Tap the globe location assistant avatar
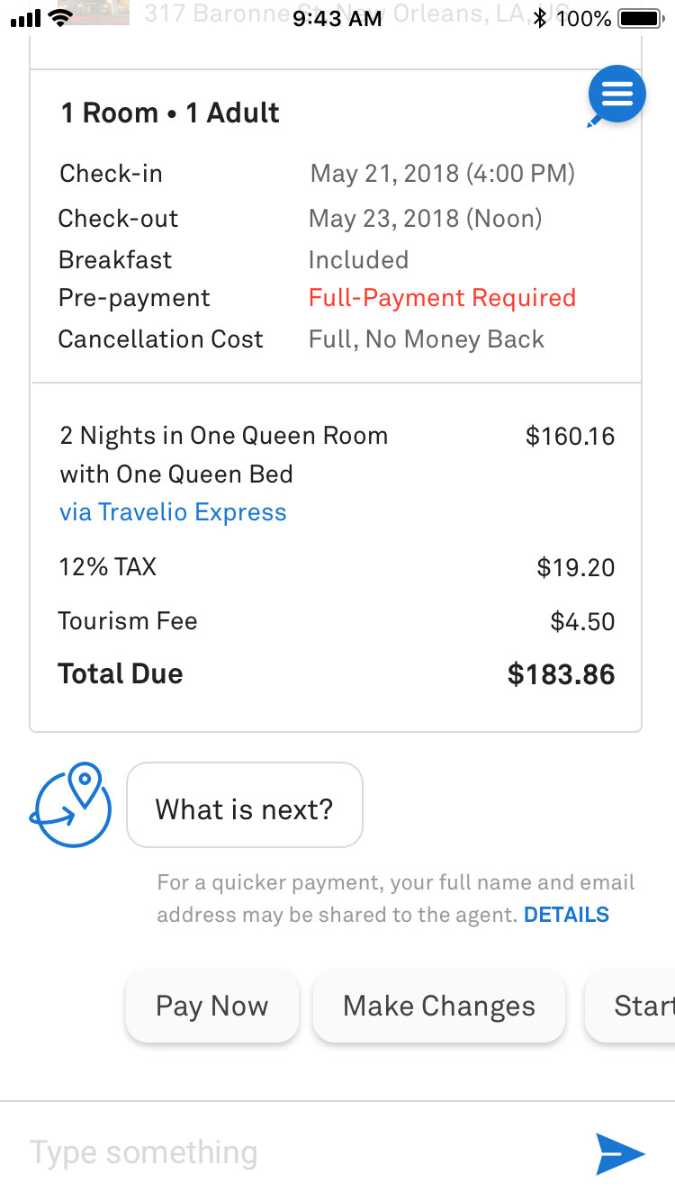The image size is (675, 1201). (x=70, y=805)
